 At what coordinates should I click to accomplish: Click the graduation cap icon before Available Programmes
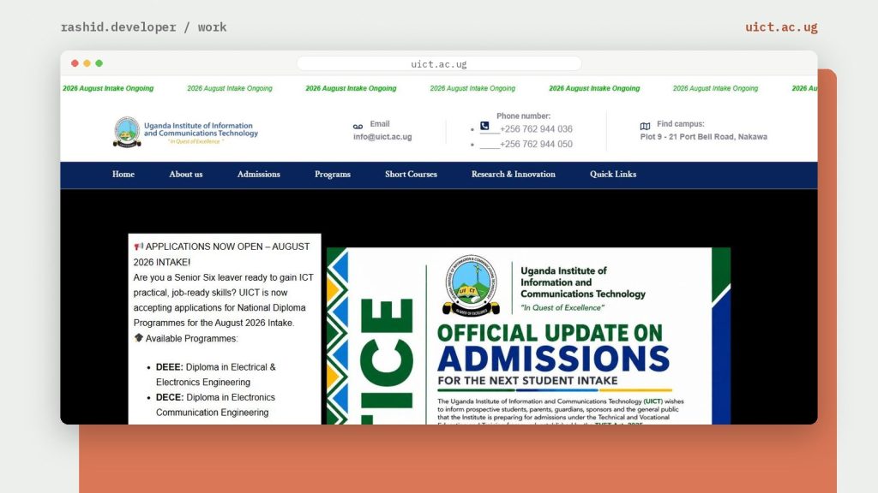[138, 337]
